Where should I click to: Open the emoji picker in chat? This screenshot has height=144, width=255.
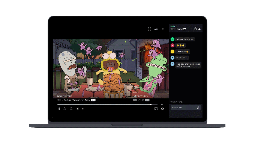[x=198, y=108]
